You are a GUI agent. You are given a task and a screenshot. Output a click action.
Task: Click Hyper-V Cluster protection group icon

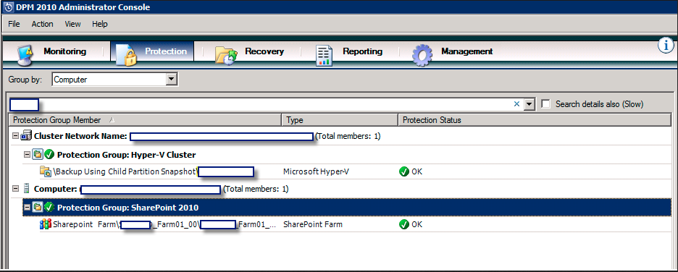38,154
